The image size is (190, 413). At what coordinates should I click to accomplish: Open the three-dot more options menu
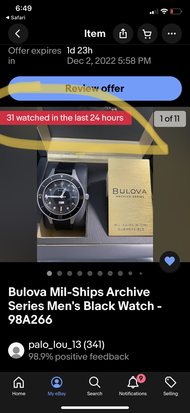pyautogui.click(x=172, y=34)
